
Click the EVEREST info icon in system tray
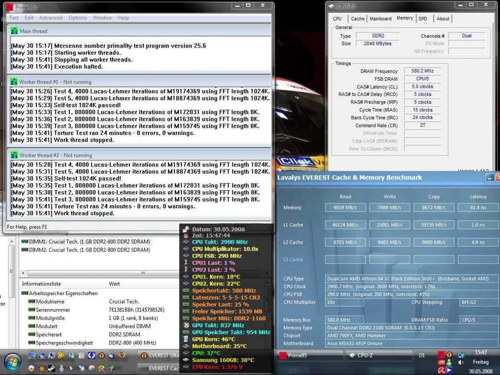click(x=449, y=355)
